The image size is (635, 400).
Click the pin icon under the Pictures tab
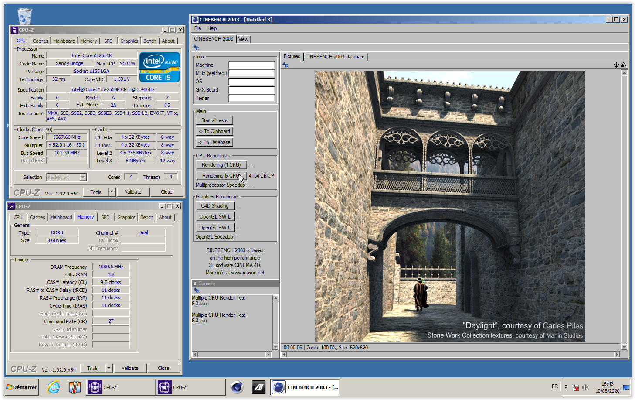point(285,65)
